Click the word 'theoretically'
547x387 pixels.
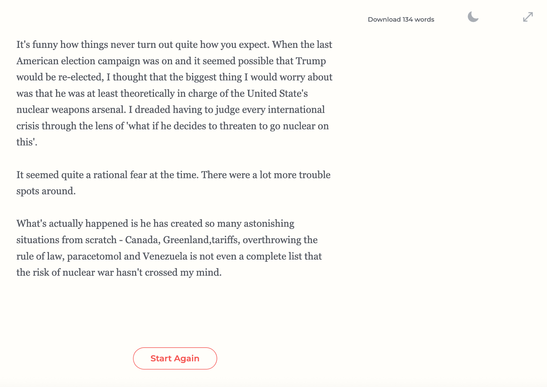pyautogui.click(x=147, y=94)
